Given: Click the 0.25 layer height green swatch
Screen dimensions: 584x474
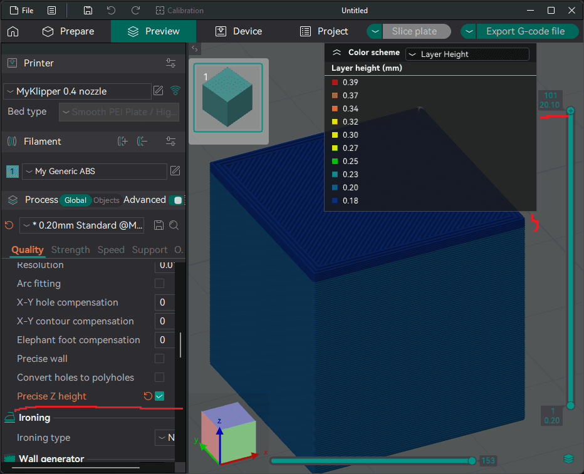Looking at the screenshot, I should coord(335,161).
